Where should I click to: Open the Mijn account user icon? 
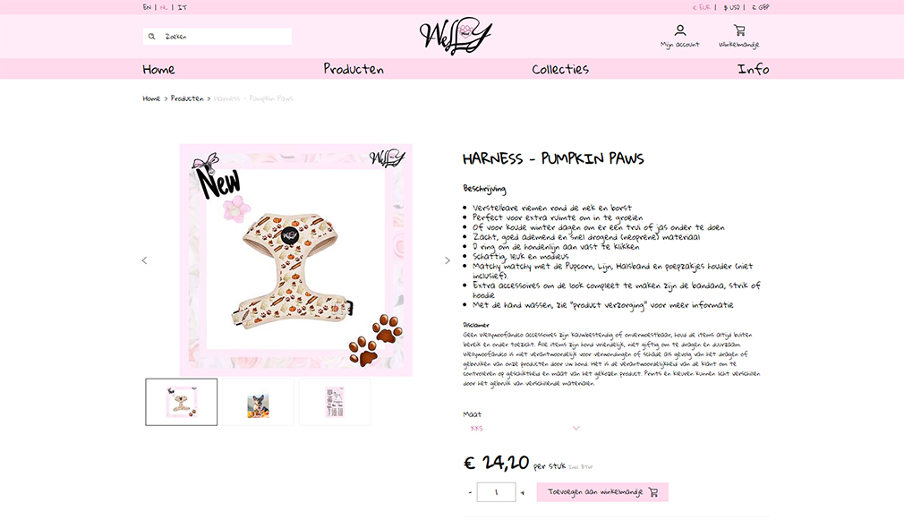pos(680,30)
